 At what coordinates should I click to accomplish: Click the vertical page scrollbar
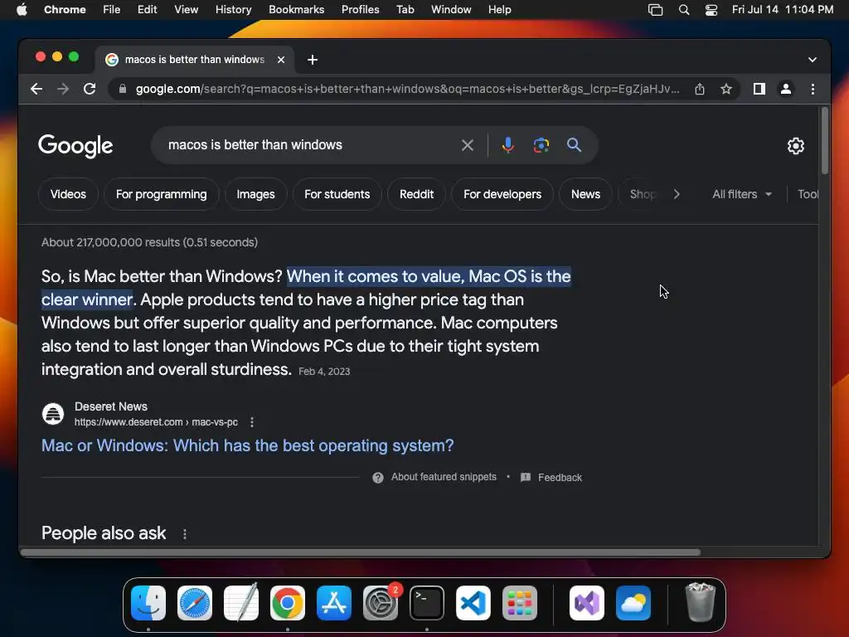(x=825, y=141)
